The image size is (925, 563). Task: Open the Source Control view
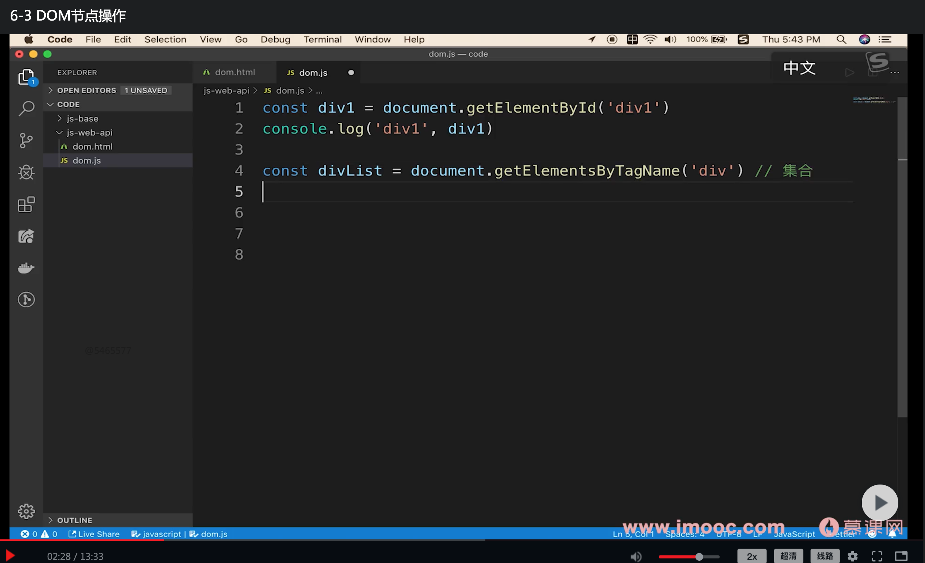click(26, 141)
